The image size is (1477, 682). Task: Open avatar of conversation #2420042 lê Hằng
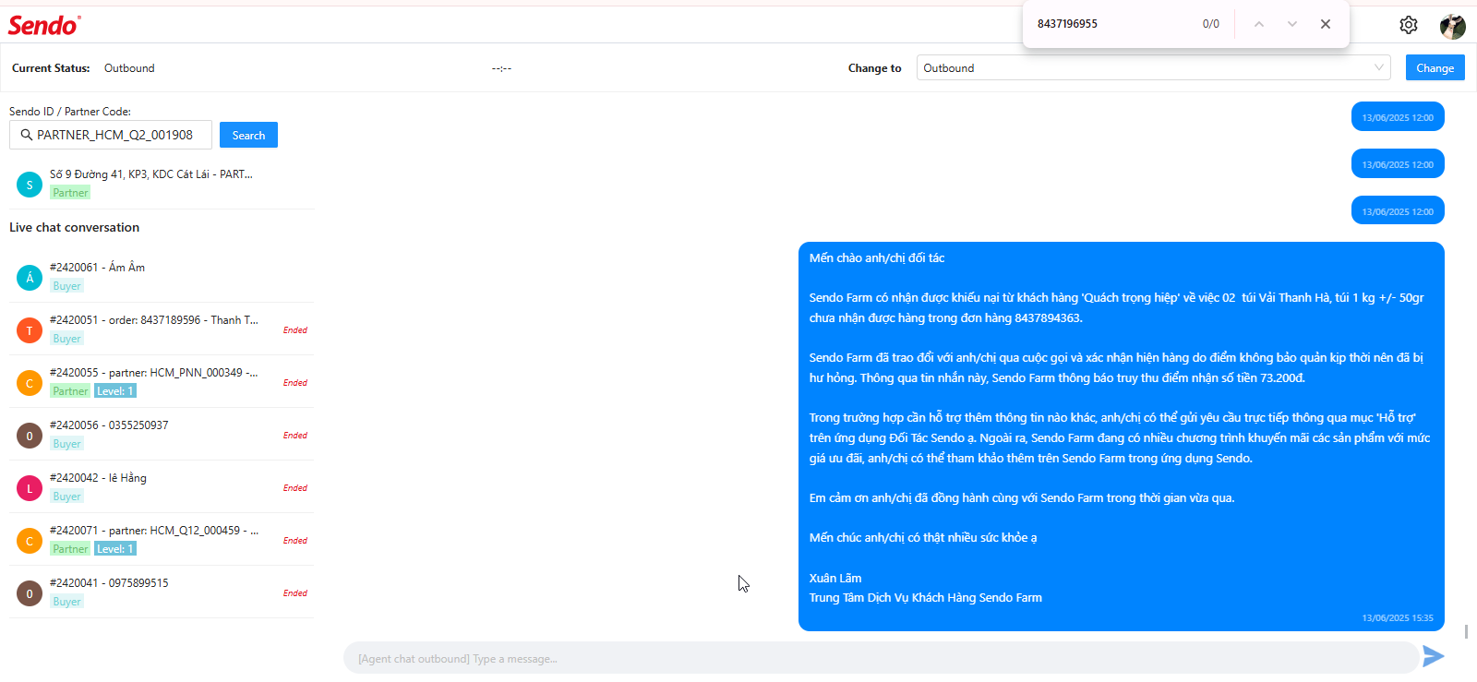point(30,487)
